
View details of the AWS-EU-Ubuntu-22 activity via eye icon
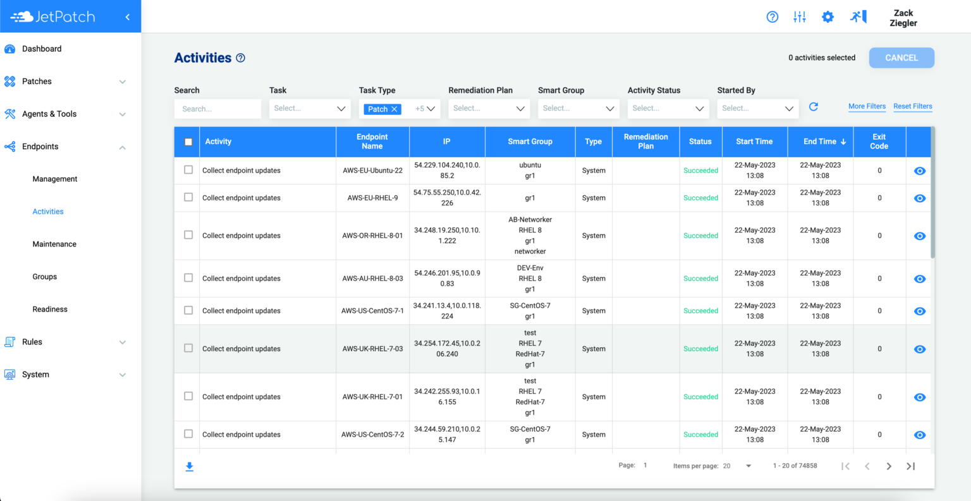920,171
